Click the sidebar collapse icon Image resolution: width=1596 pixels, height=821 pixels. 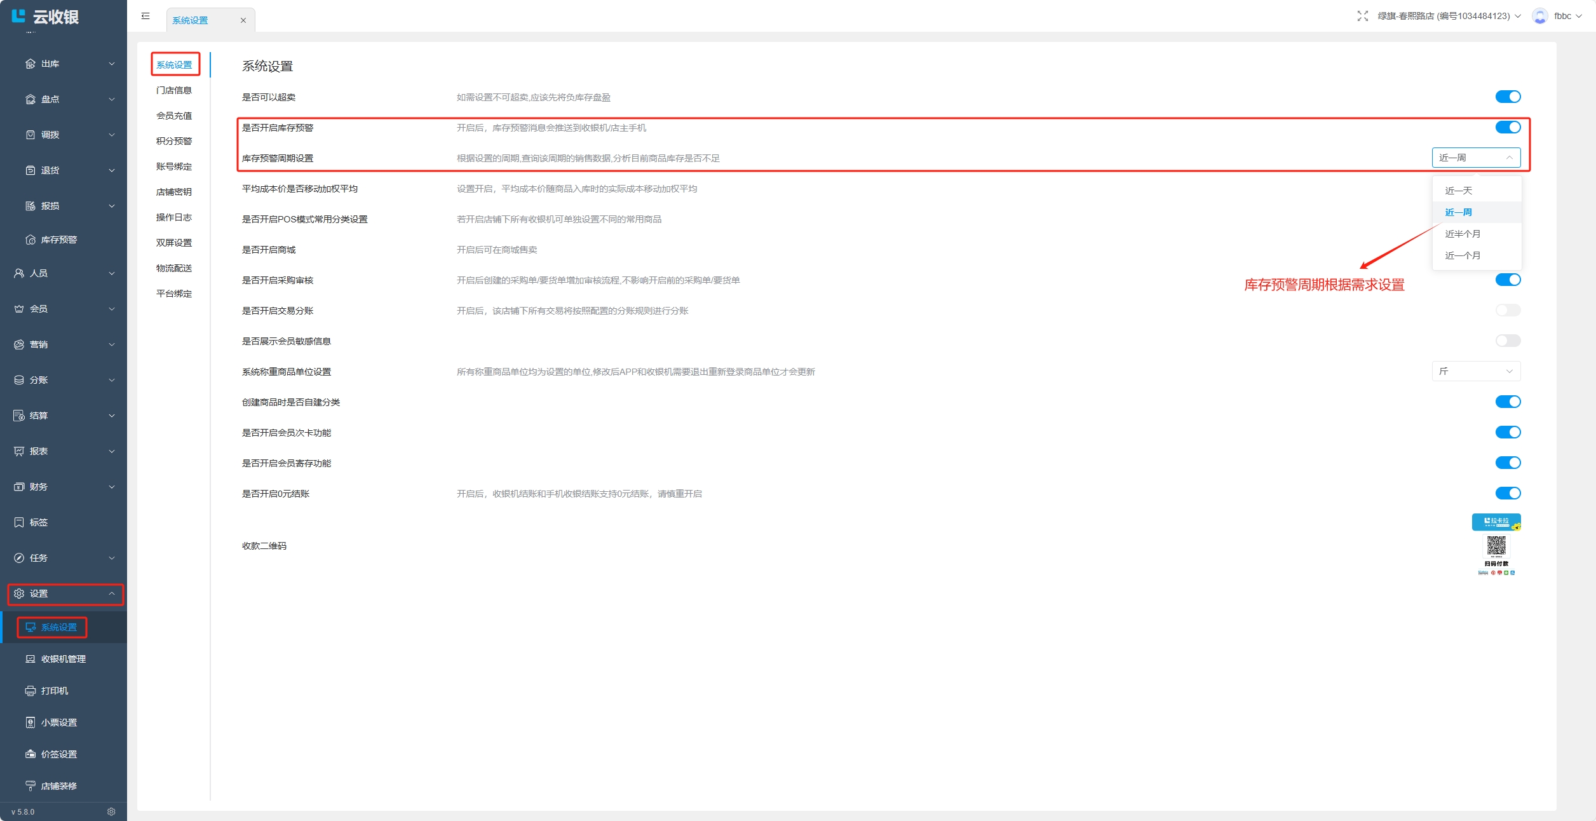[x=145, y=16]
